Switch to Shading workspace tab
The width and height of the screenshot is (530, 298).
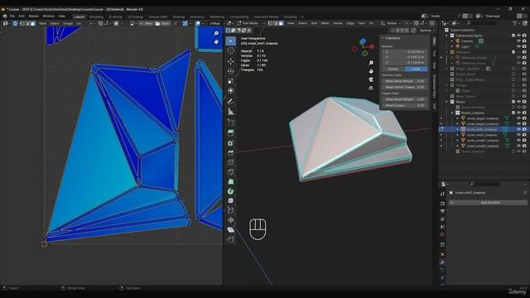(179, 17)
